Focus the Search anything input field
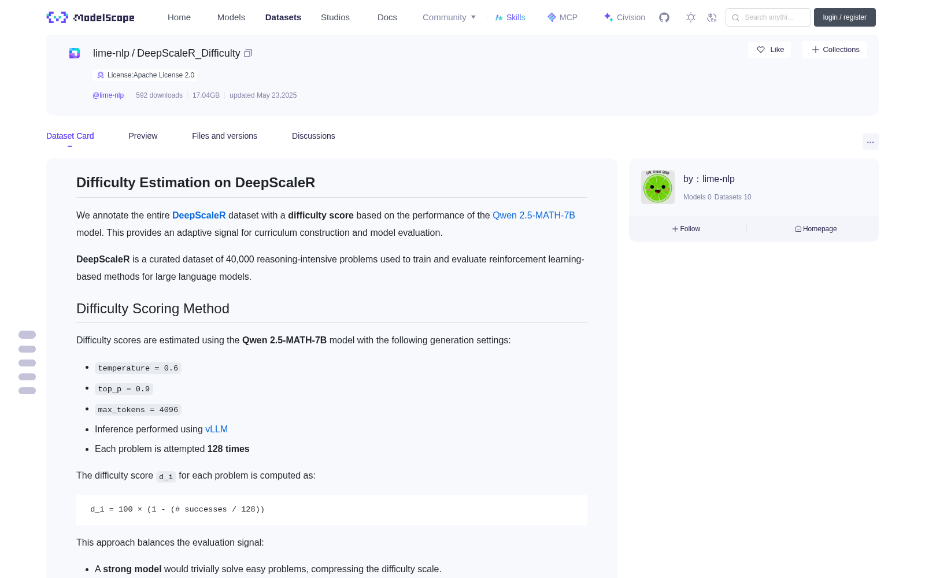925x578 pixels. [768, 17]
